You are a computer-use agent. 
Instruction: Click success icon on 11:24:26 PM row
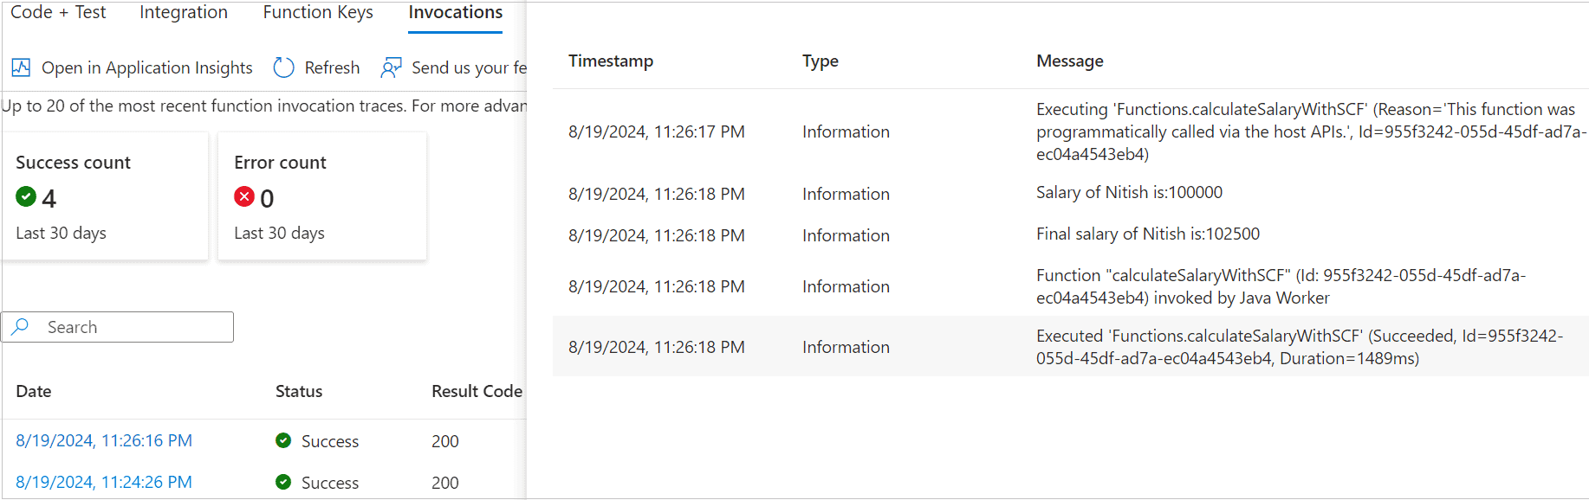click(x=283, y=482)
